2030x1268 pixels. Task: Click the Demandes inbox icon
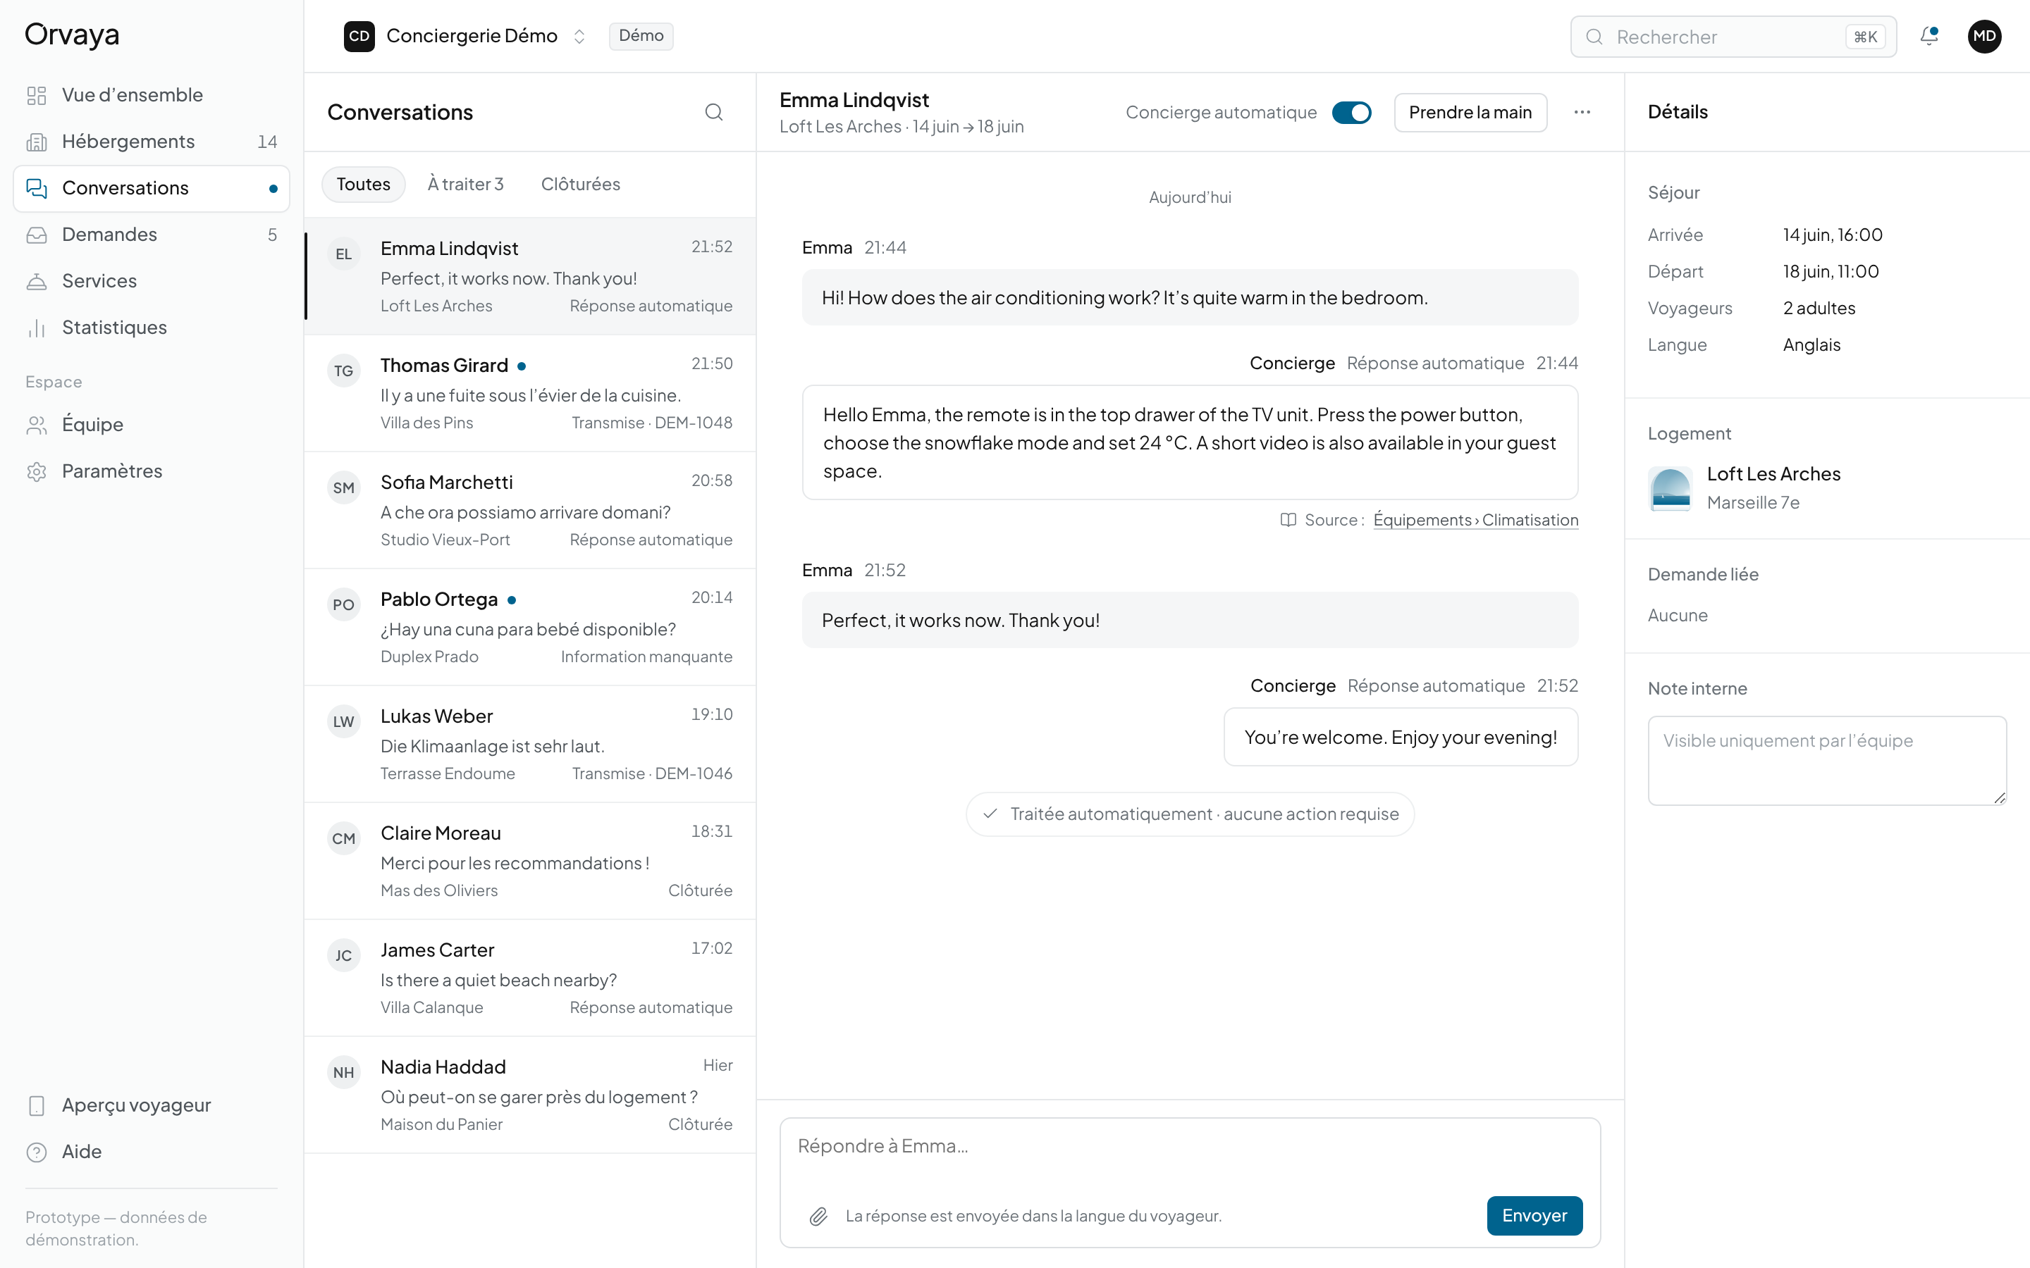click(36, 235)
